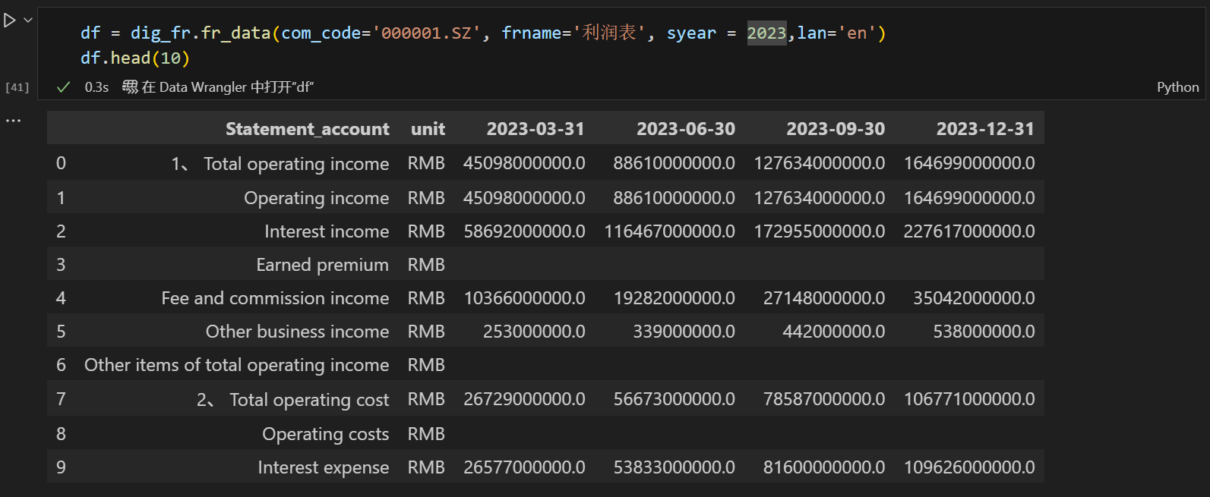Select the Interest income row label

(326, 231)
